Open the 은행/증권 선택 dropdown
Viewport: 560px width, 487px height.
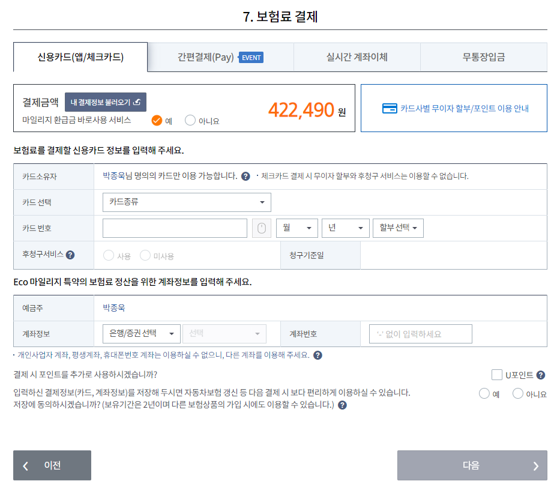(x=142, y=334)
